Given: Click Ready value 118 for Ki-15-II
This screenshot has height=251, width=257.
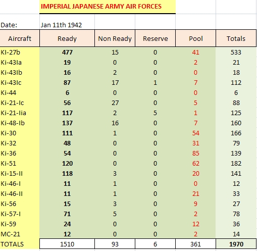Looking at the screenshot, I should 67,174.
